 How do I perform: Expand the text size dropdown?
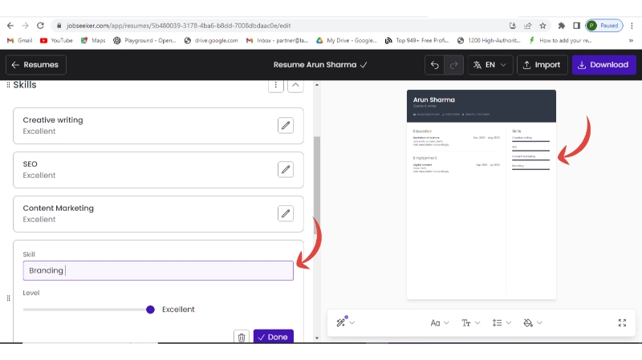point(471,322)
